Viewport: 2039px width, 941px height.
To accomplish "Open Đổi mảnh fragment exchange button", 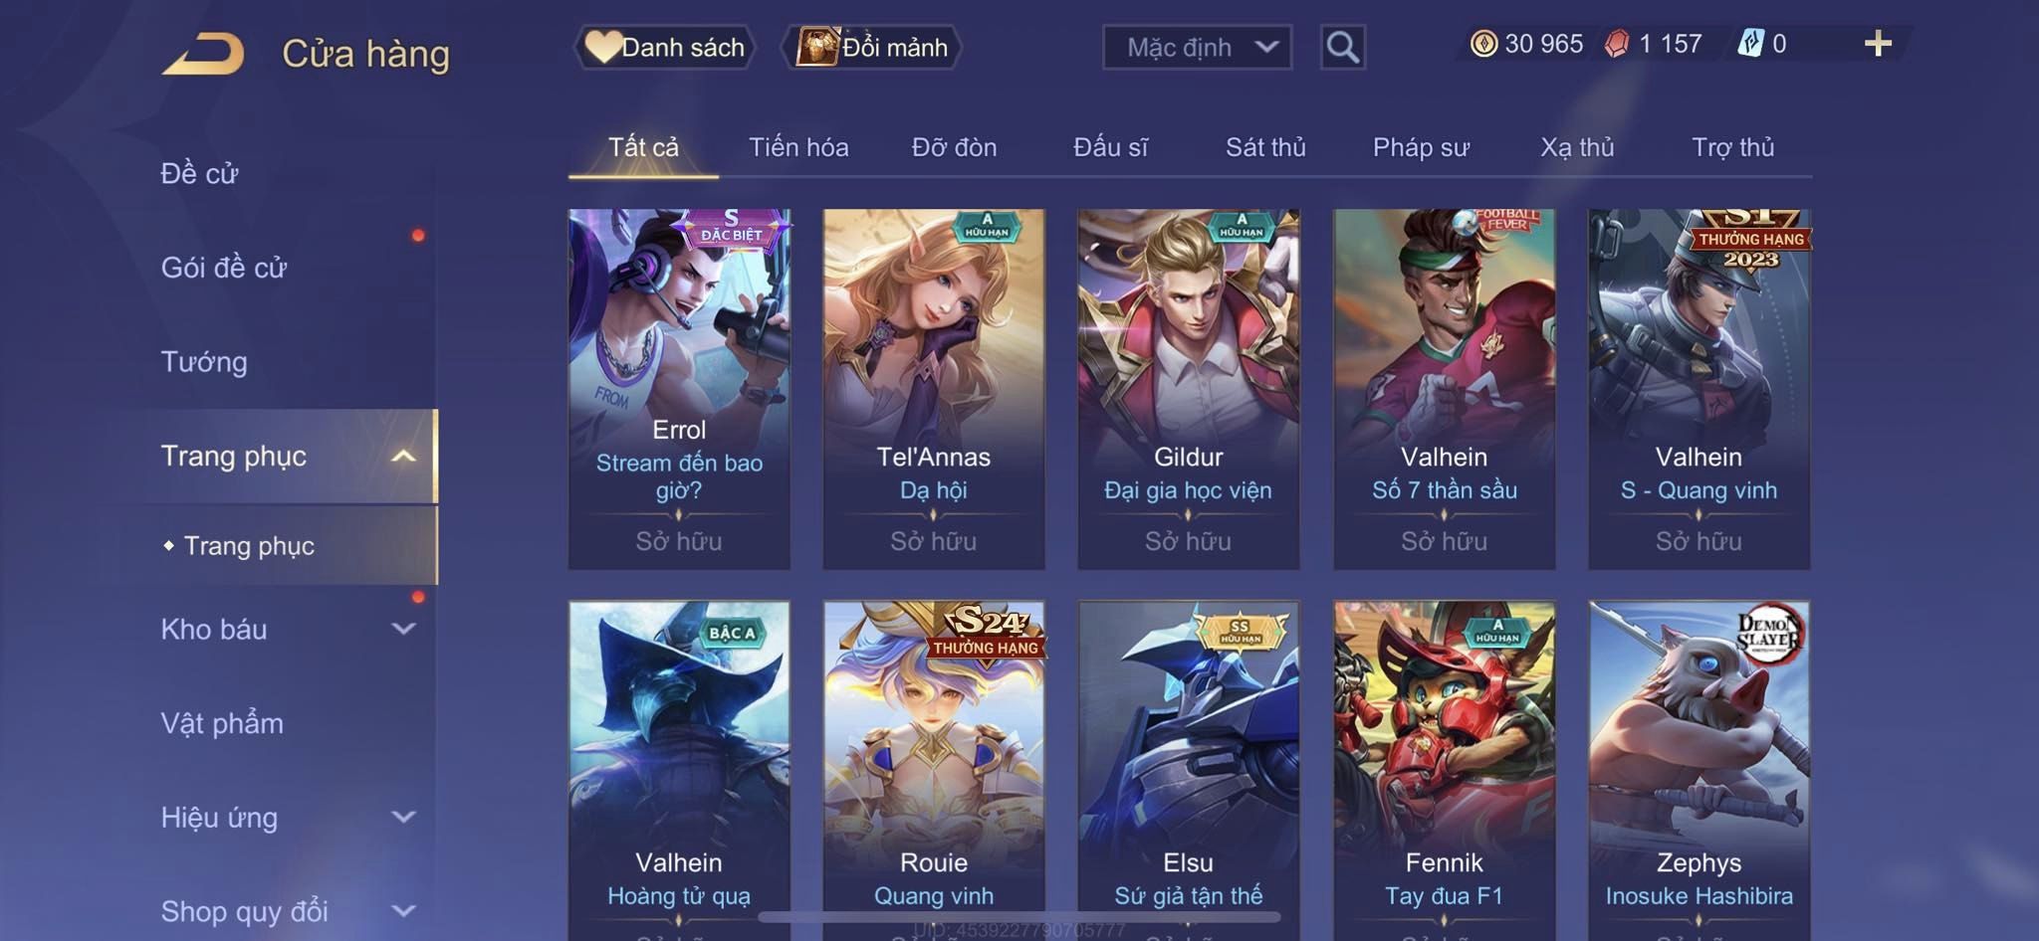I will click(872, 47).
